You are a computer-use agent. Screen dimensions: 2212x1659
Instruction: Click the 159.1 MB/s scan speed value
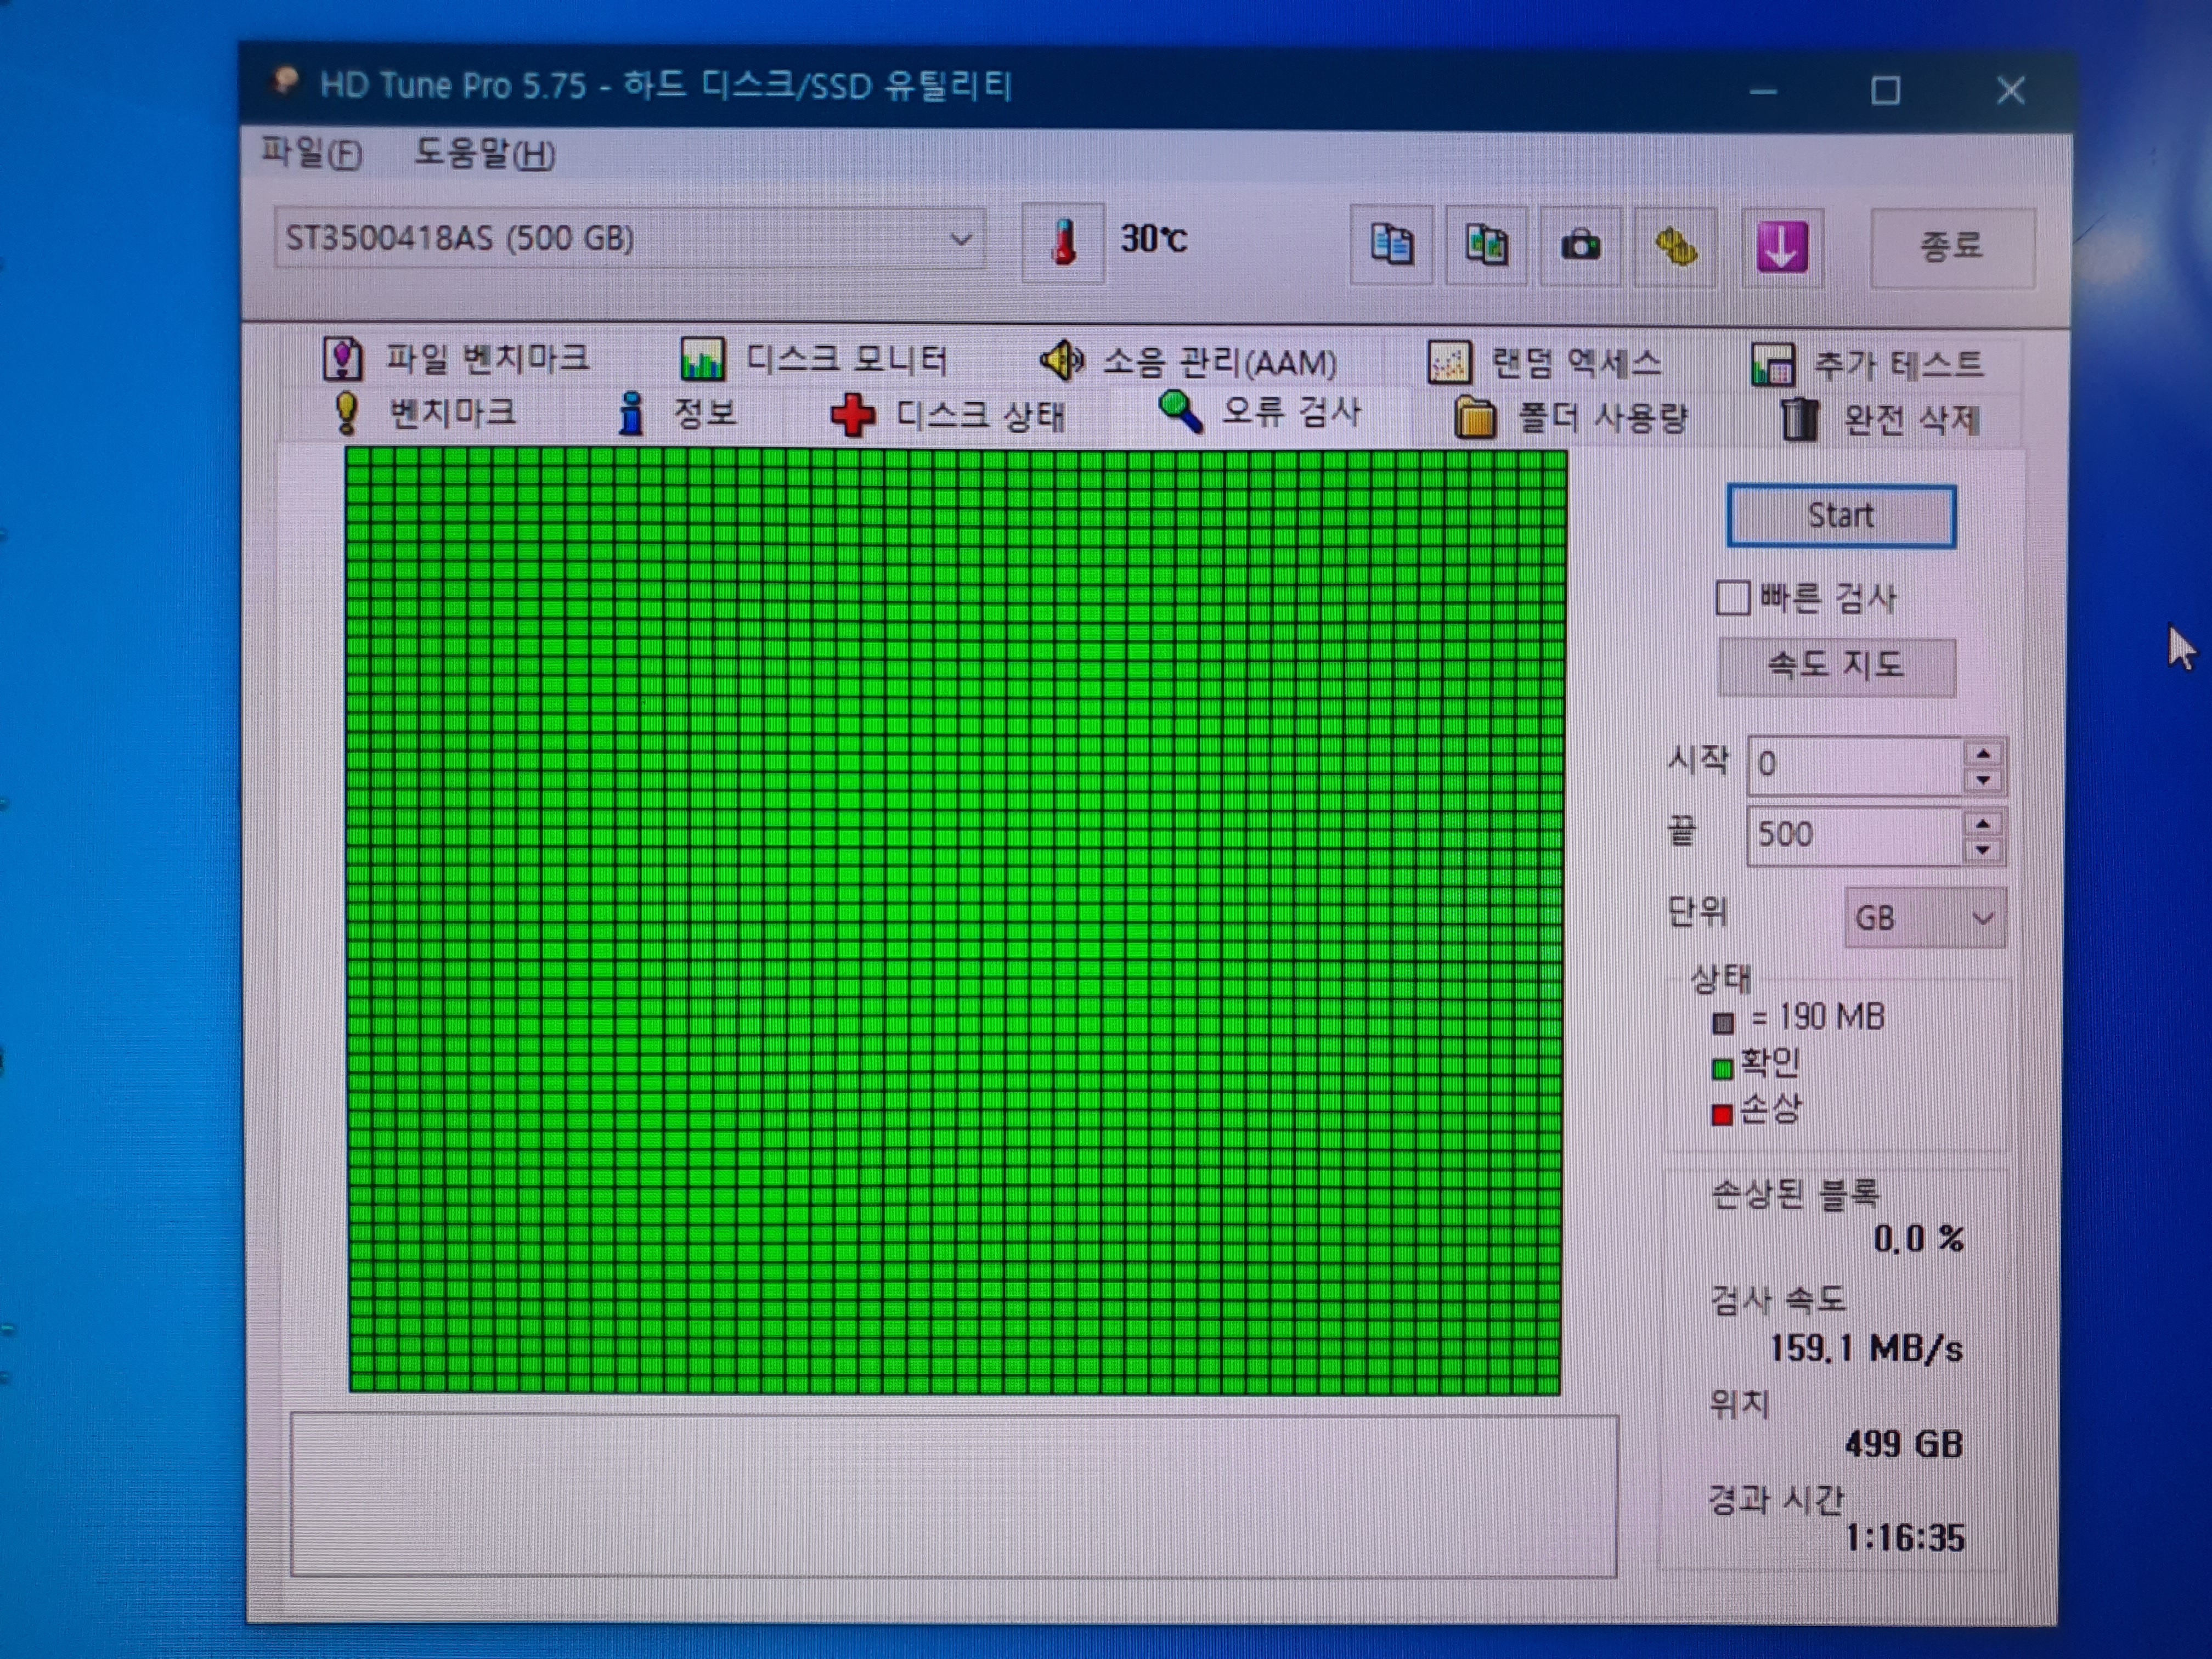pyautogui.click(x=1866, y=1349)
